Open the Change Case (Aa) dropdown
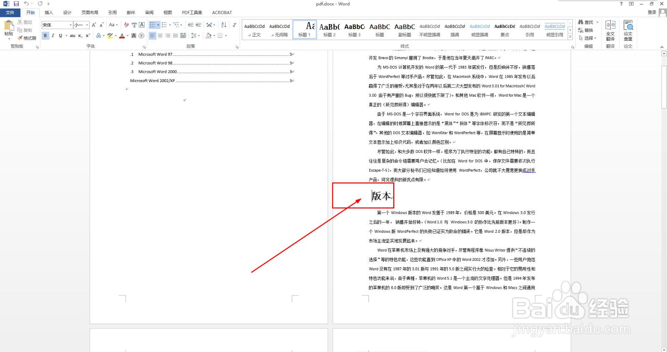Screen dimensions: 667x352 [113, 25]
